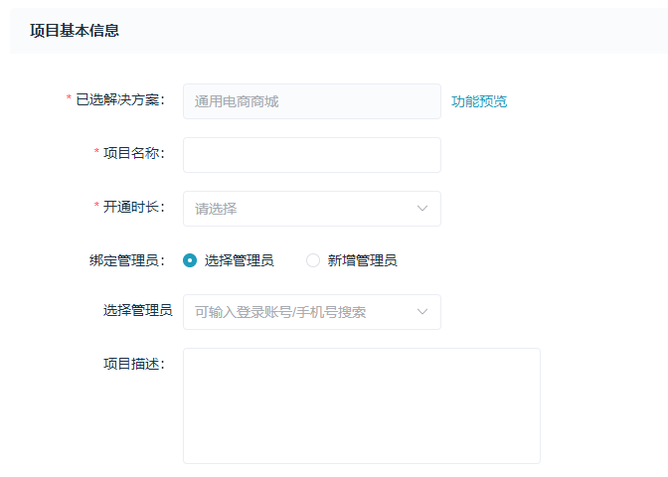Click the chevron arrow in 开通时长 field
Viewport: 668px width, 477px height.
point(422,209)
